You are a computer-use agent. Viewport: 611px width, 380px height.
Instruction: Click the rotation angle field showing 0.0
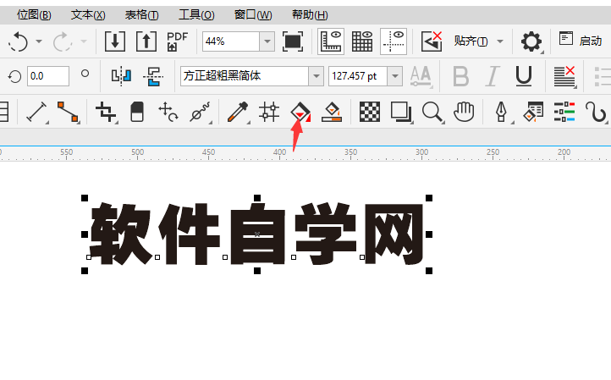point(48,76)
